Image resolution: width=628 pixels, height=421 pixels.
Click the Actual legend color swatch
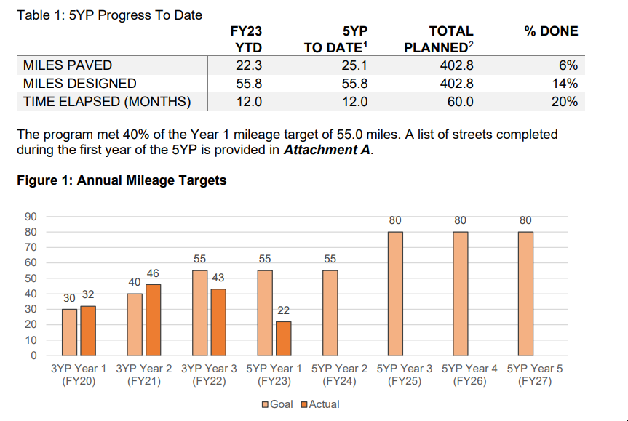[x=303, y=404]
